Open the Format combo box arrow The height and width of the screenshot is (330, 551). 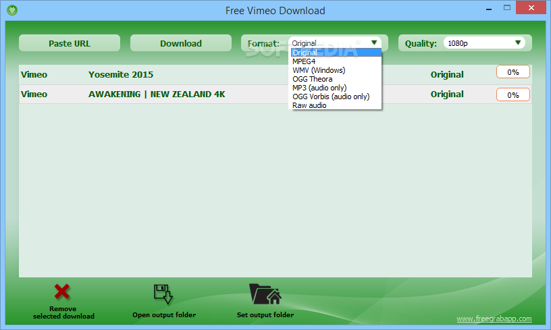(374, 43)
